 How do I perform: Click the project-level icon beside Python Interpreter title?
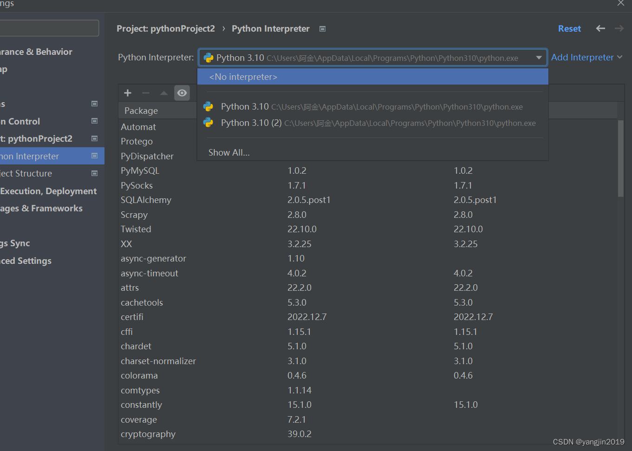(322, 29)
